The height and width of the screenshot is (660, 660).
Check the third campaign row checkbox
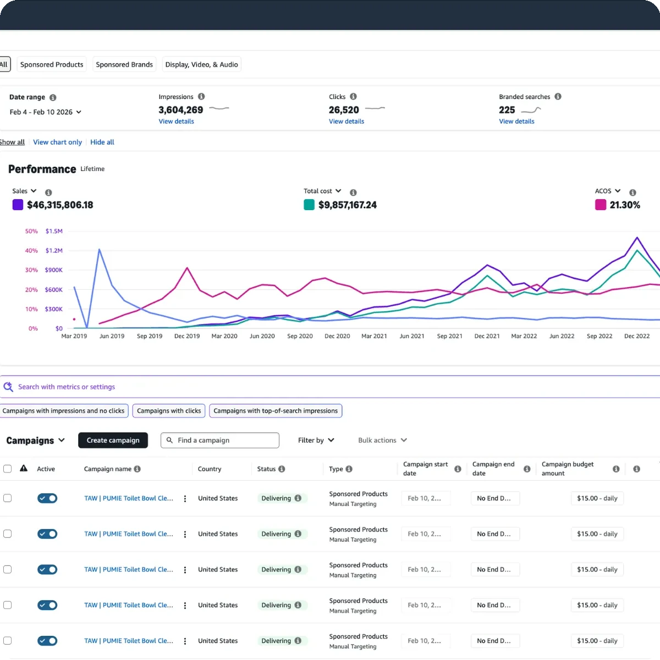pos(7,569)
